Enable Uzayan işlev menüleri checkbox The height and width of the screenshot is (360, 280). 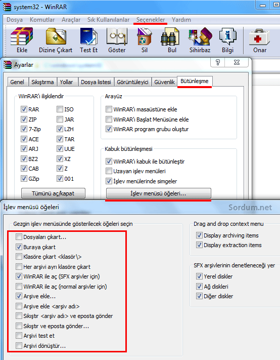point(109,171)
